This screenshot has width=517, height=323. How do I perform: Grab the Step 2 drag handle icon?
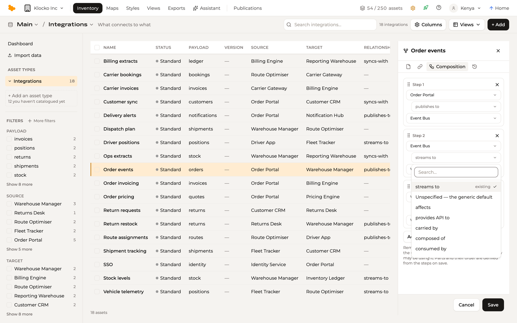click(408, 135)
